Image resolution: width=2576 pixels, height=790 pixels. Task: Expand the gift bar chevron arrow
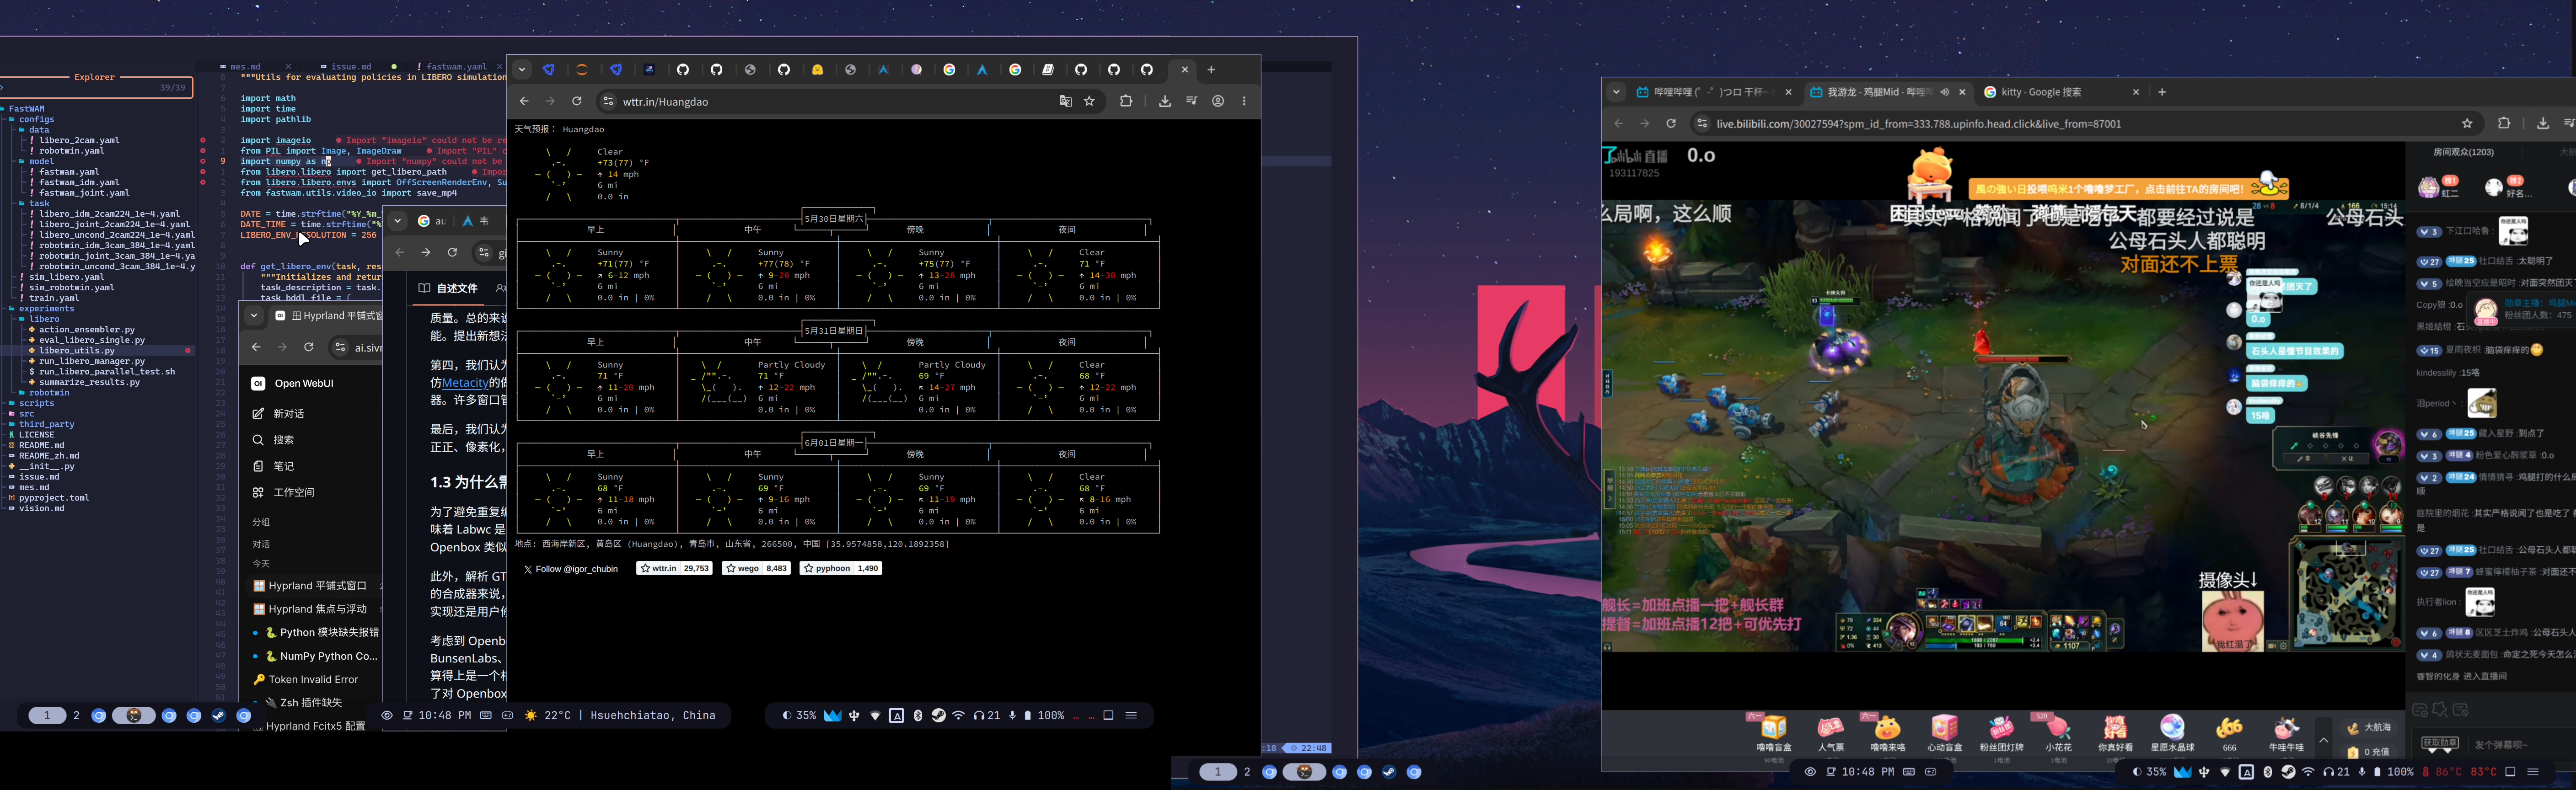[x=2323, y=740]
